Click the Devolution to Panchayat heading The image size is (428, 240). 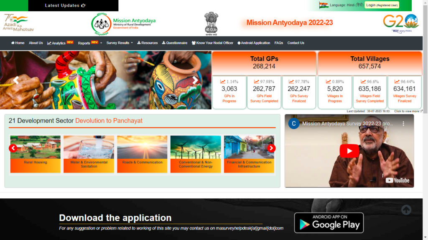click(x=109, y=120)
